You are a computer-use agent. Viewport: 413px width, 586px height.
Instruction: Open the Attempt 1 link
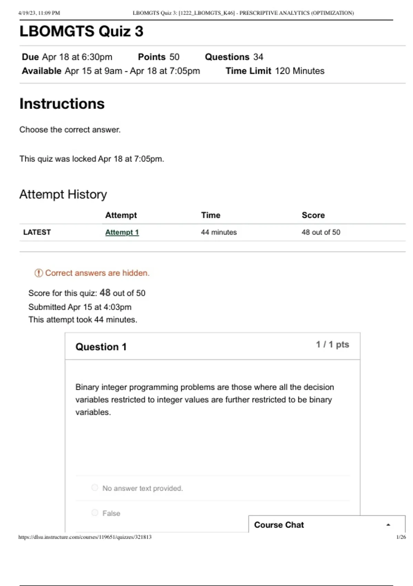click(122, 232)
